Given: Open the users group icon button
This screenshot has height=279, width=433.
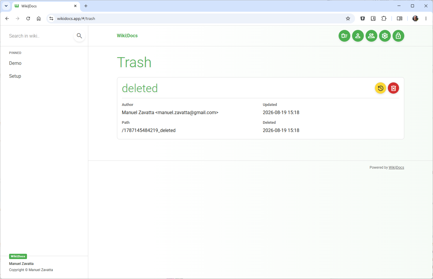Looking at the screenshot, I should 371,36.
